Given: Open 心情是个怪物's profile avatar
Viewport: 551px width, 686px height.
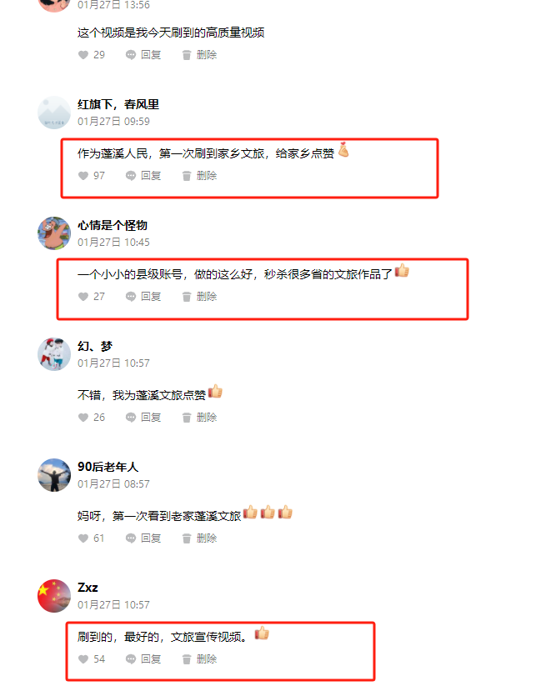Looking at the screenshot, I should coord(54,233).
